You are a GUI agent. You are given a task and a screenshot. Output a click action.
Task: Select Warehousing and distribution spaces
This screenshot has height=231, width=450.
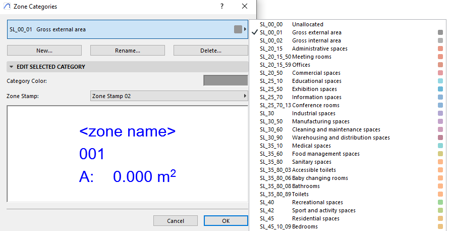(348, 137)
